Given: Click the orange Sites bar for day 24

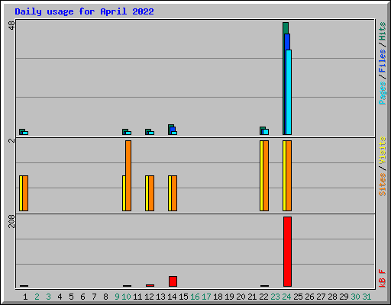Looking at the screenshot, I should 289,175.
